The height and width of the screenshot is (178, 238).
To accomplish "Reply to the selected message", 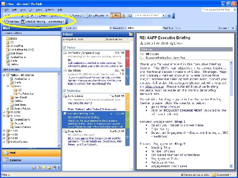I will [42, 15].
